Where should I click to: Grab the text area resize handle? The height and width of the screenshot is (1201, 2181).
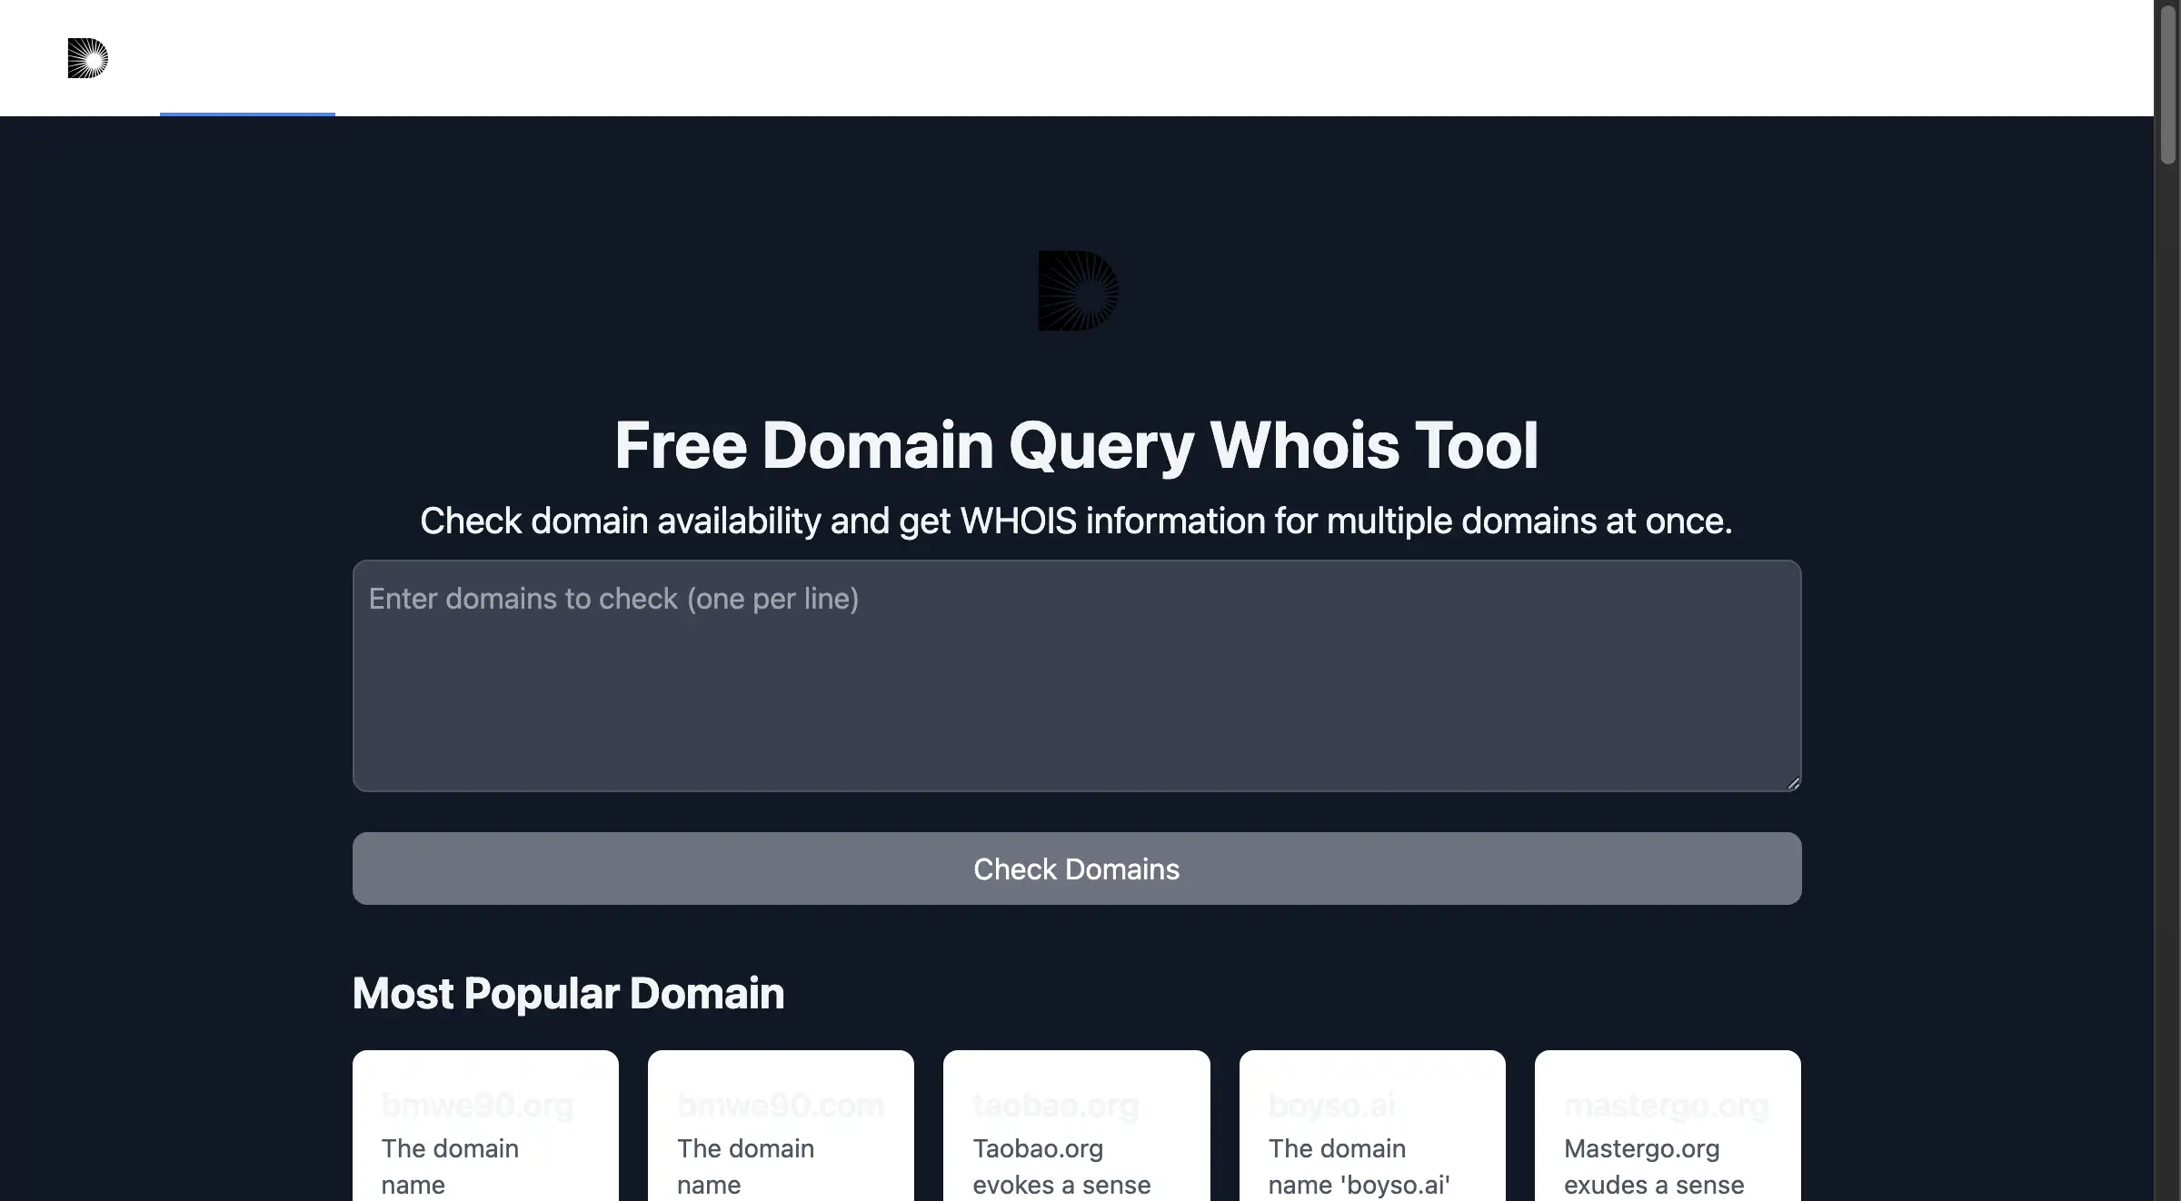coord(1793,784)
